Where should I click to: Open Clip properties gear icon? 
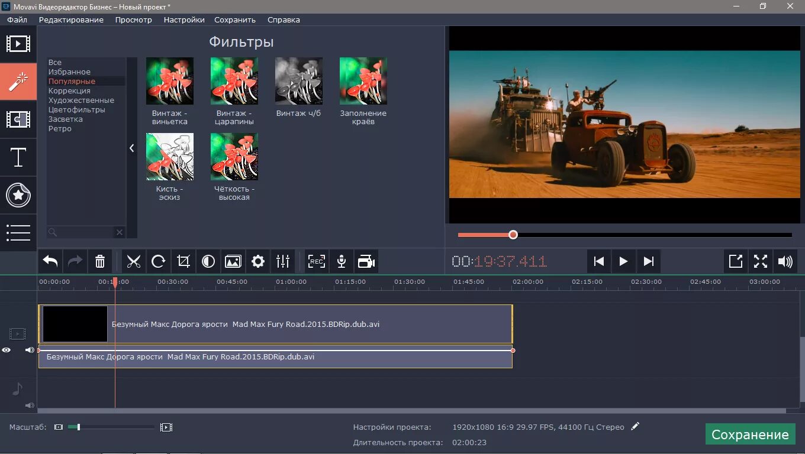tap(258, 261)
